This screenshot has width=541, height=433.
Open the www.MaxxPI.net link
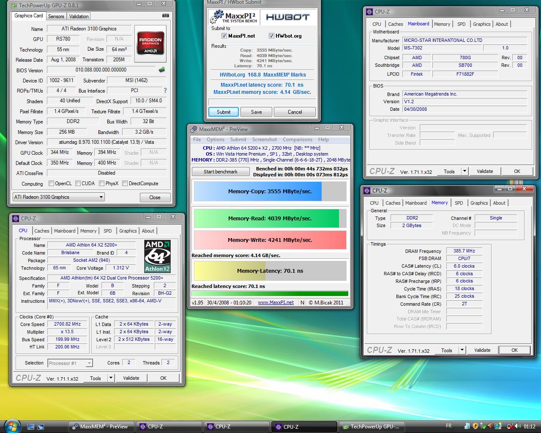pyautogui.click(x=276, y=302)
